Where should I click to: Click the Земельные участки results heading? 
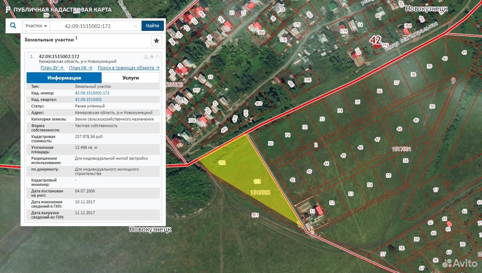[x=49, y=39]
